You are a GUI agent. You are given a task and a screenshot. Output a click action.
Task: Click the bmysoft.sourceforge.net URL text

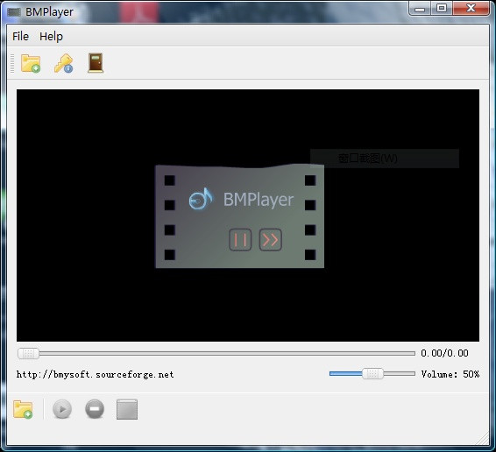click(x=95, y=375)
